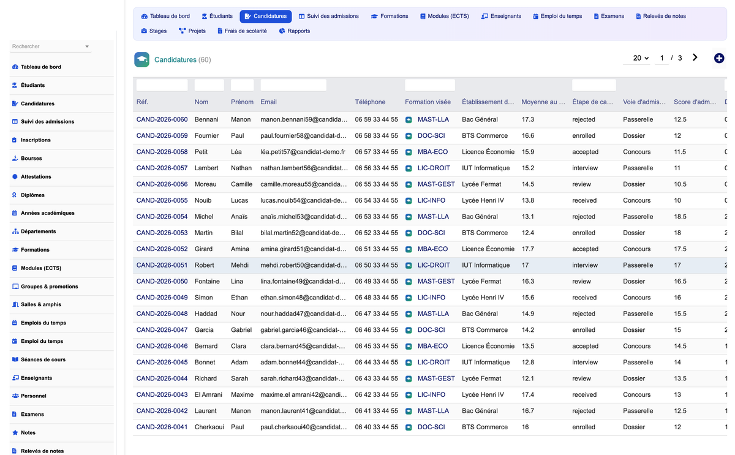
Task: Click Tableau de bord icon in sidebar
Action: pos(15,67)
